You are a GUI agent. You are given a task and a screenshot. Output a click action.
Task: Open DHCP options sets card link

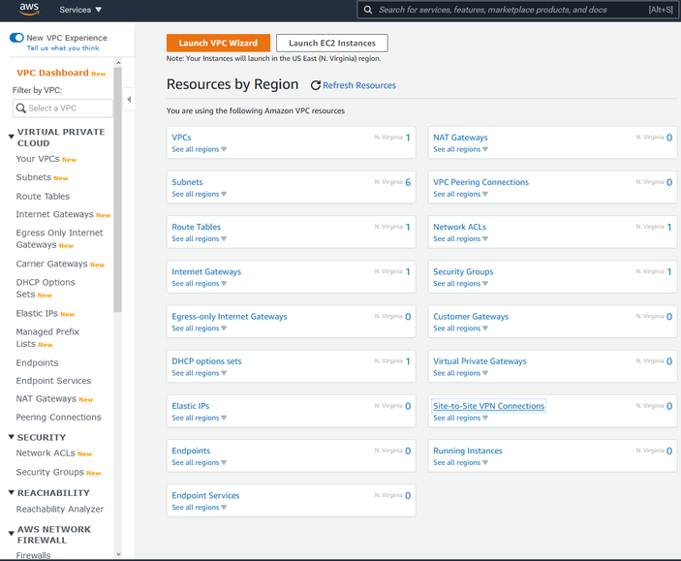click(x=206, y=361)
